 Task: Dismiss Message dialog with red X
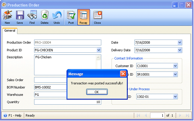123,74
